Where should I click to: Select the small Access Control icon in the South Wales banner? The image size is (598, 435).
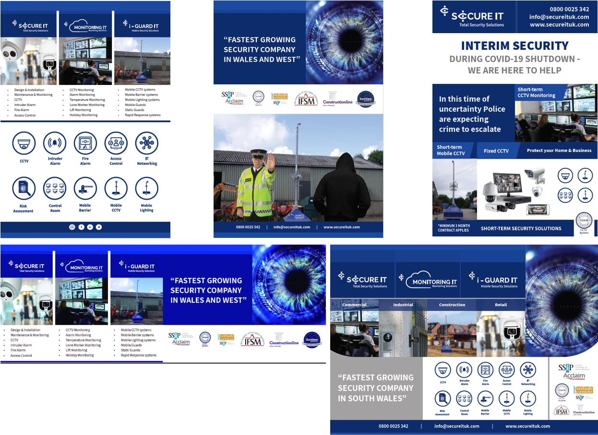click(x=507, y=370)
